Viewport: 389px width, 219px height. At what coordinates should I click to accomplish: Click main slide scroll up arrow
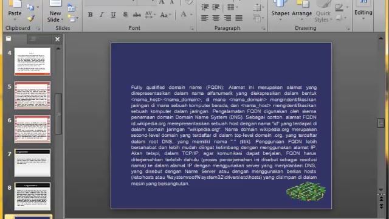point(381,38)
